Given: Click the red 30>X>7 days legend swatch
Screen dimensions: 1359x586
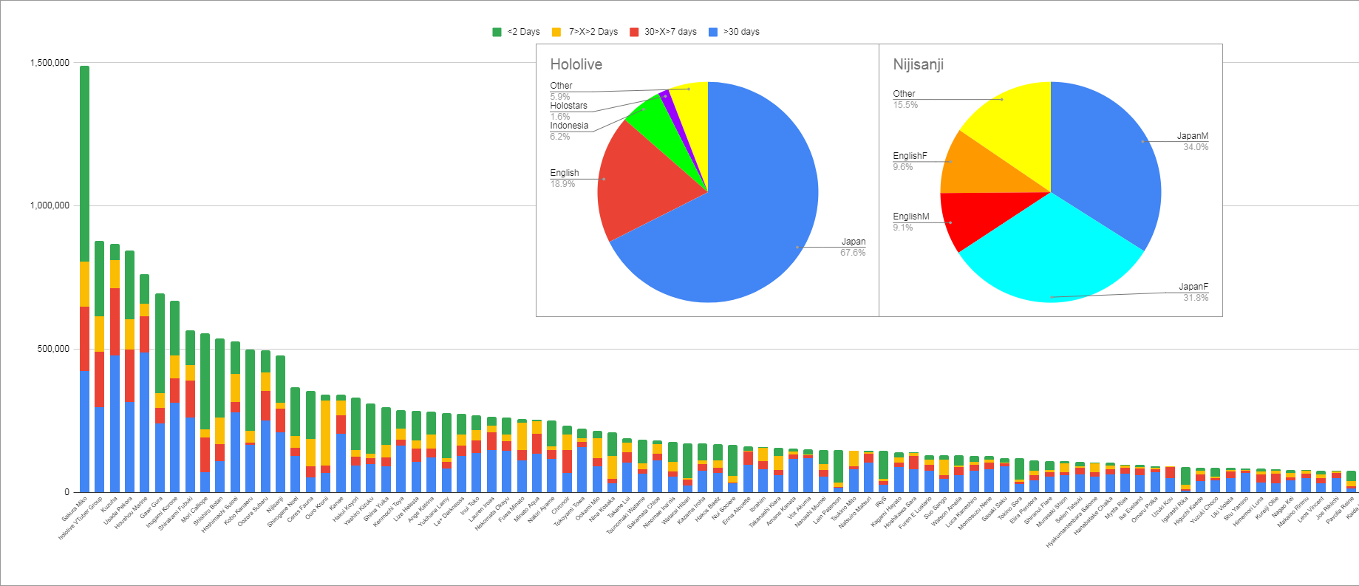Looking at the screenshot, I should [x=634, y=32].
